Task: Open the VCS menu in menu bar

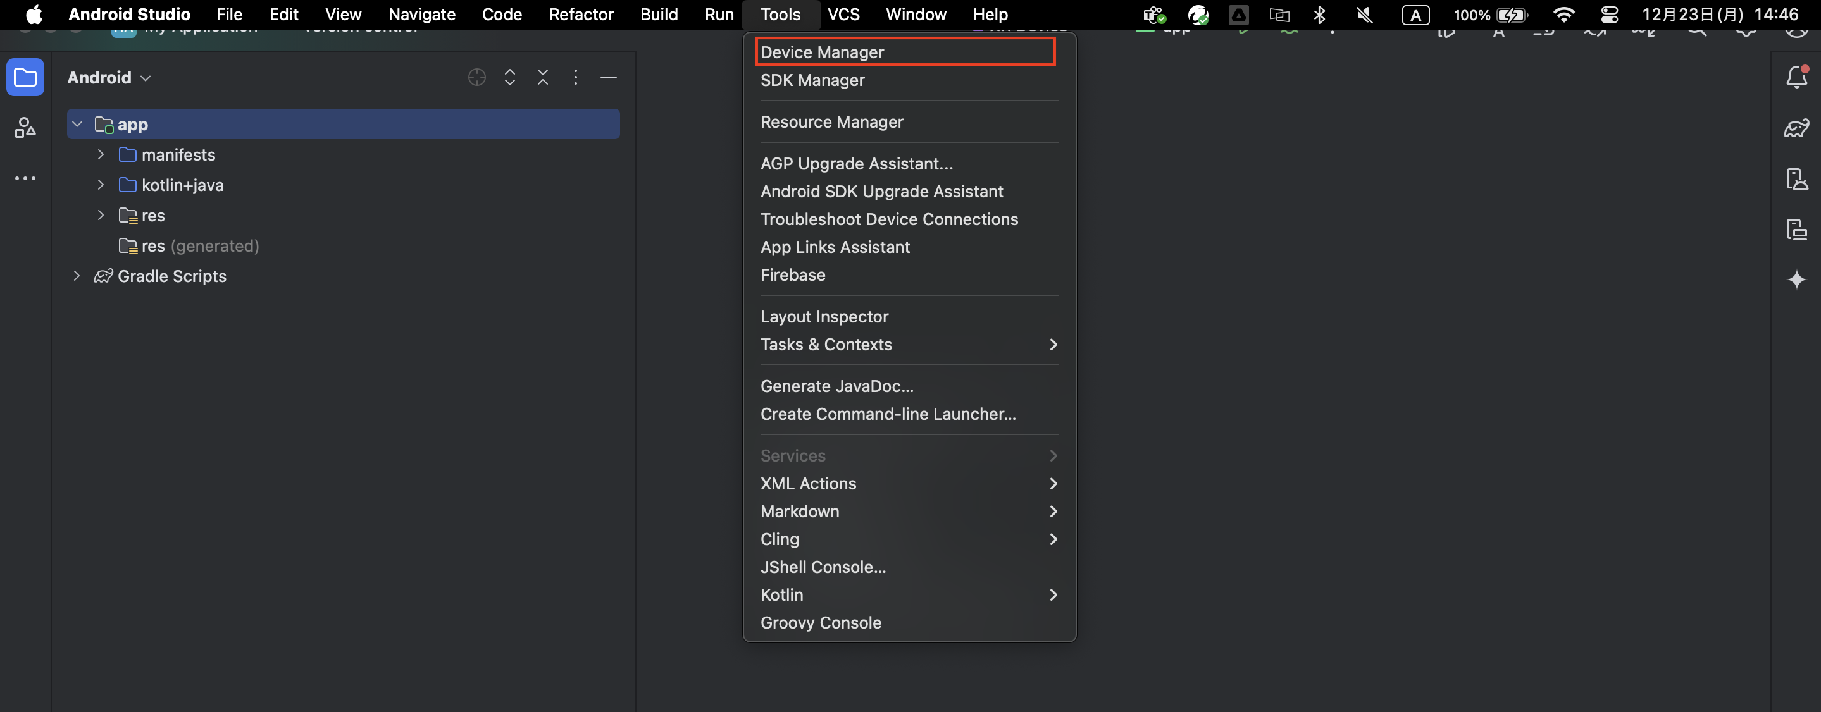Action: pos(843,14)
